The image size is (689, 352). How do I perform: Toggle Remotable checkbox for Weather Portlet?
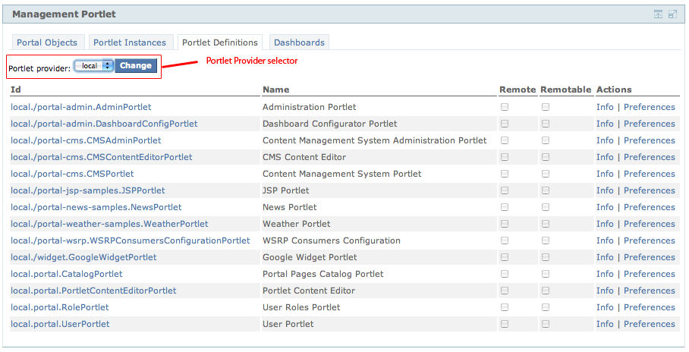click(546, 224)
